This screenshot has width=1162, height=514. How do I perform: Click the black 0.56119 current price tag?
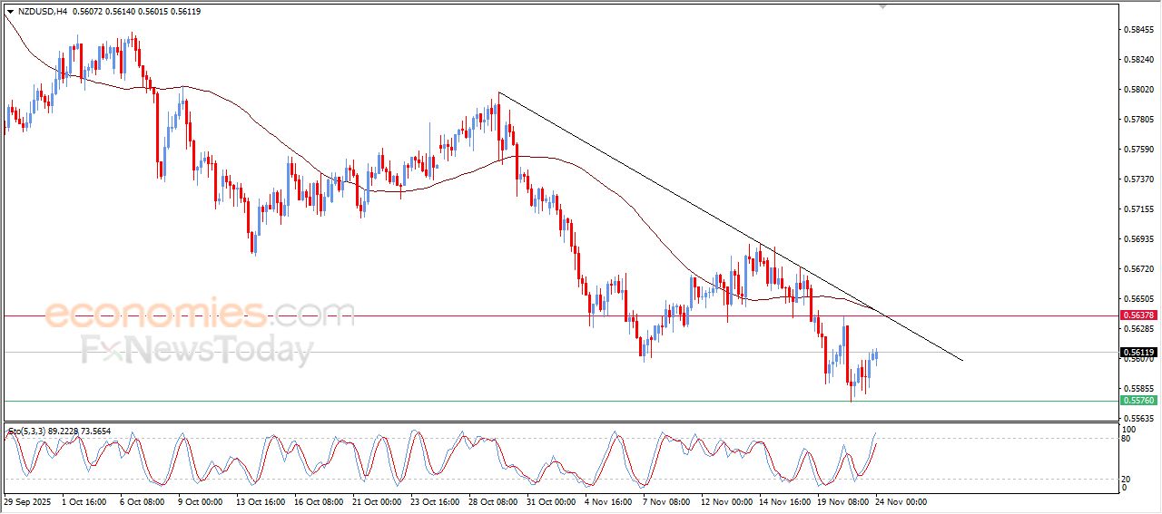pos(1138,352)
